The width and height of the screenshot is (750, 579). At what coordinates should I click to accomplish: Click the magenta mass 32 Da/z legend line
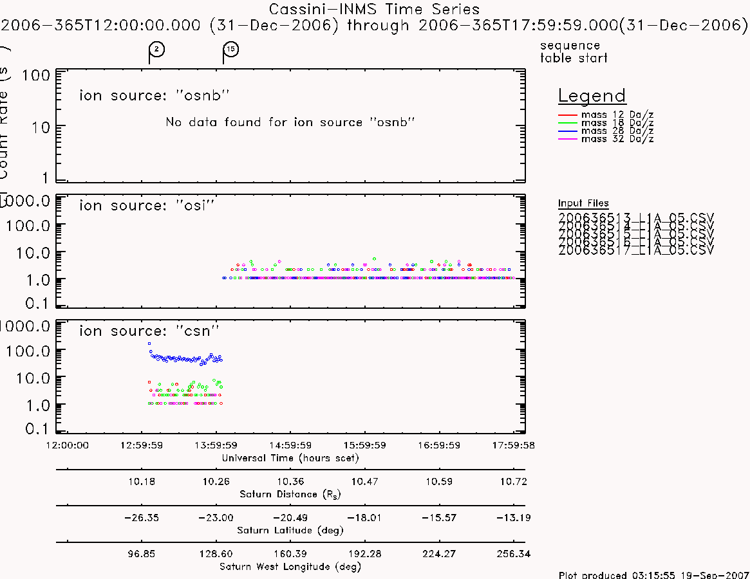tap(568, 139)
